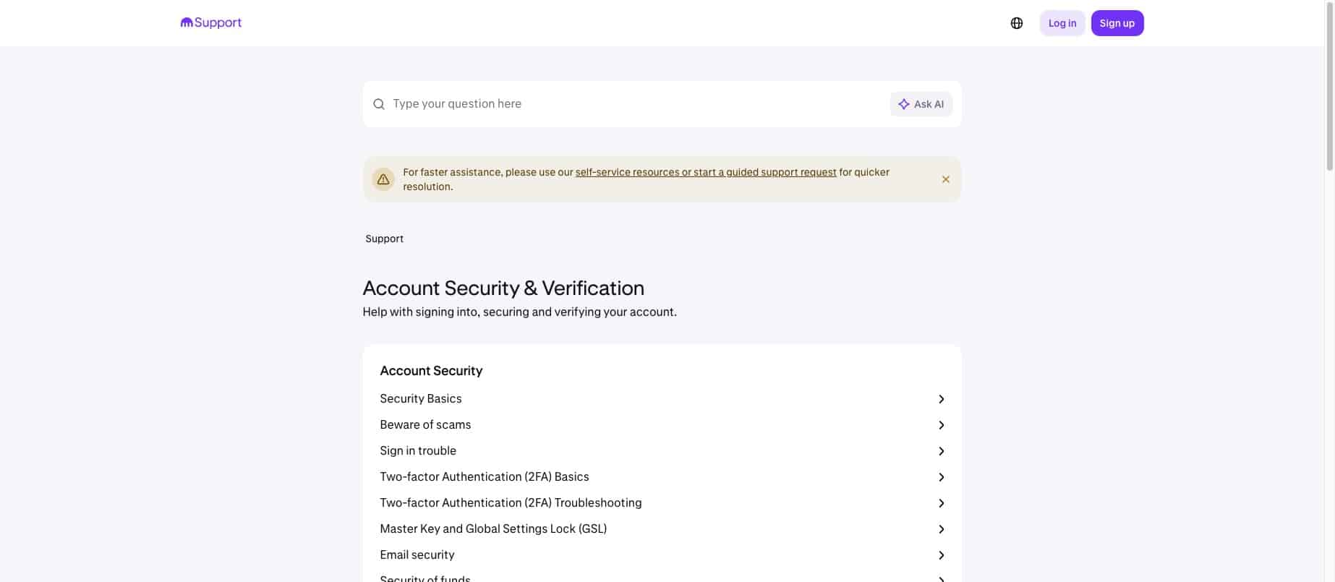Screen dimensions: 1335x582
Task: Open the Kraken Support logo home link
Action: pyautogui.click(x=210, y=23)
